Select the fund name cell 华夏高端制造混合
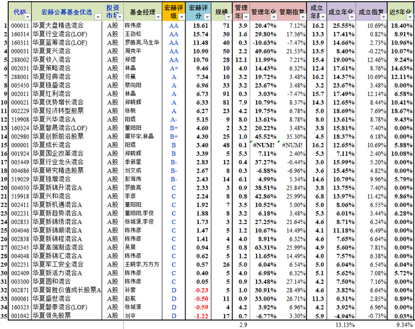Screen dimensions: 415x329 [x=66, y=247]
